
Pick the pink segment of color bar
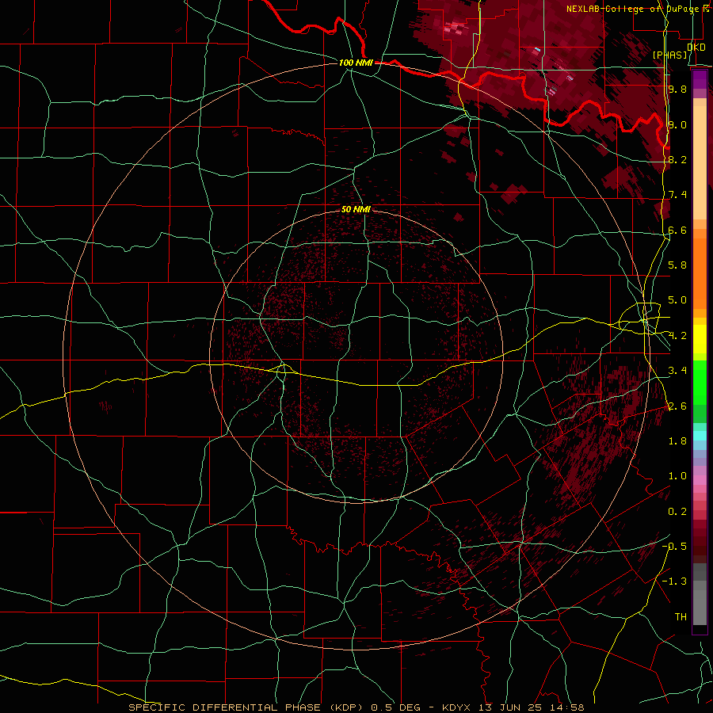pyautogui.click(x=700, y=480)
